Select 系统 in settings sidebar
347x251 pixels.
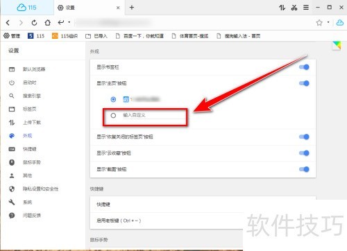pyautogui.click(x=27, y=202)
